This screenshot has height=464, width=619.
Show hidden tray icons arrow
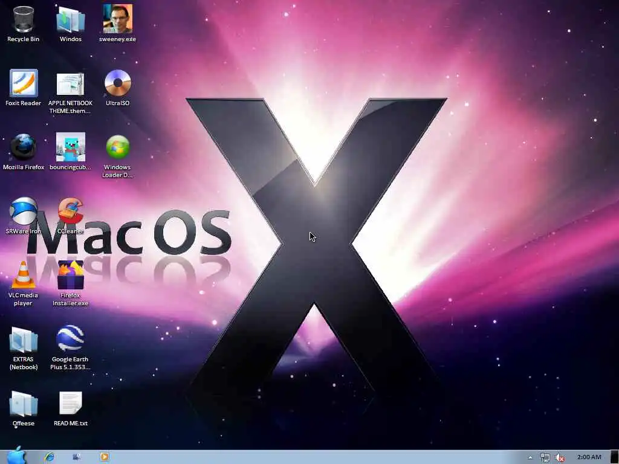[530, 458]
